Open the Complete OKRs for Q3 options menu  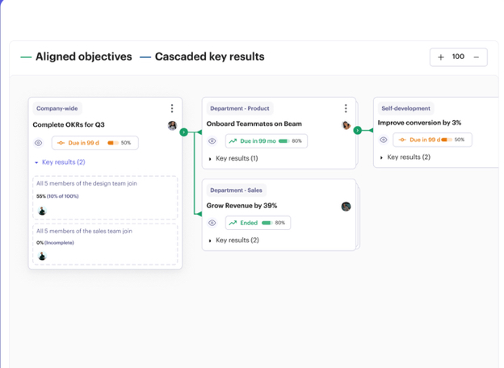(172, 108)
